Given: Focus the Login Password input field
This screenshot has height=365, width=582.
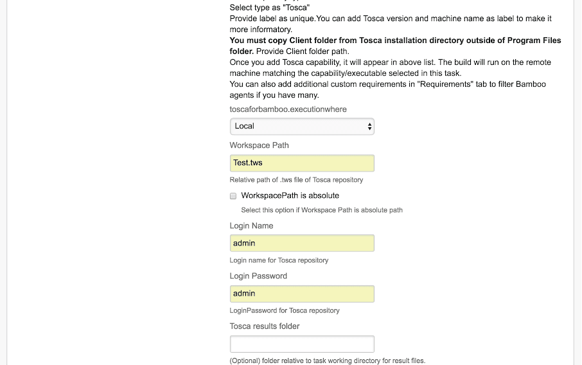Looking at the screenshot, I should click(302, 294).
